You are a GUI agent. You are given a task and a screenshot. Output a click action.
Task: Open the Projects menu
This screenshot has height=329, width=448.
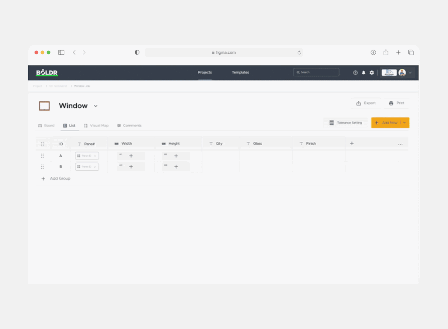[x=205, y=72]
